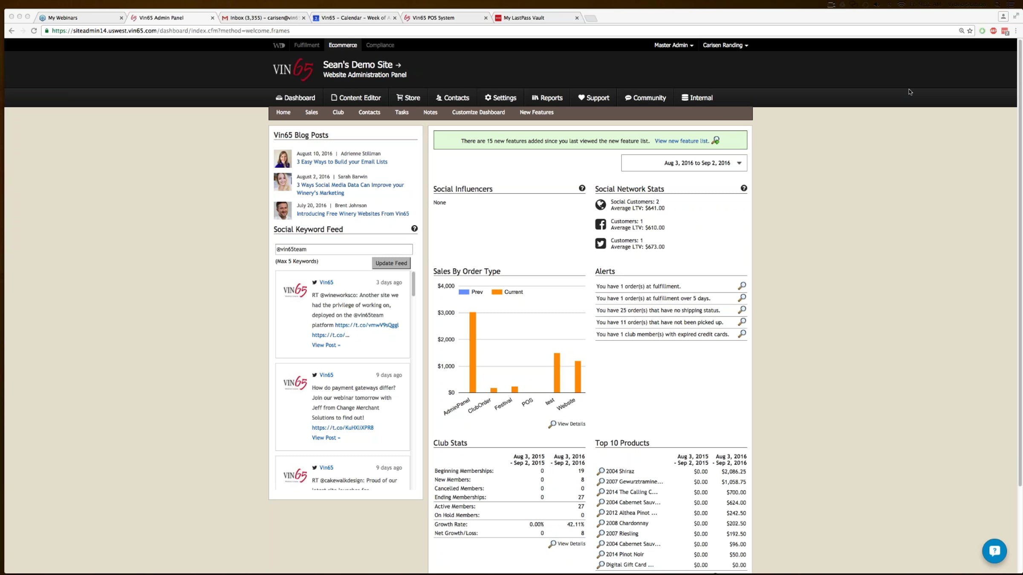
Task: Bookmark this page with star icon
Action: click(970, 31)
